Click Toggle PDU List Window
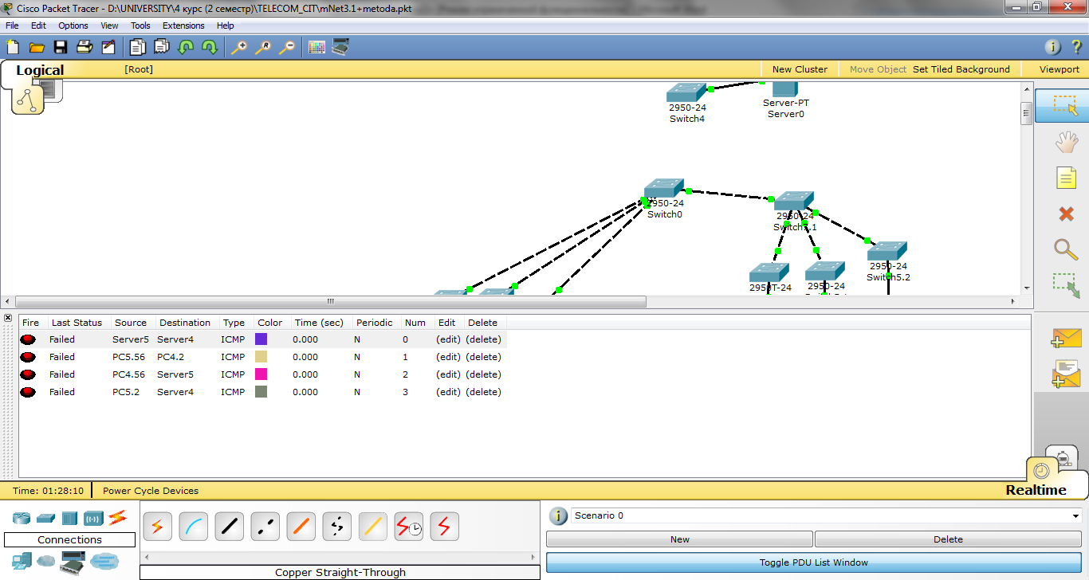 (x=813, y=562)
